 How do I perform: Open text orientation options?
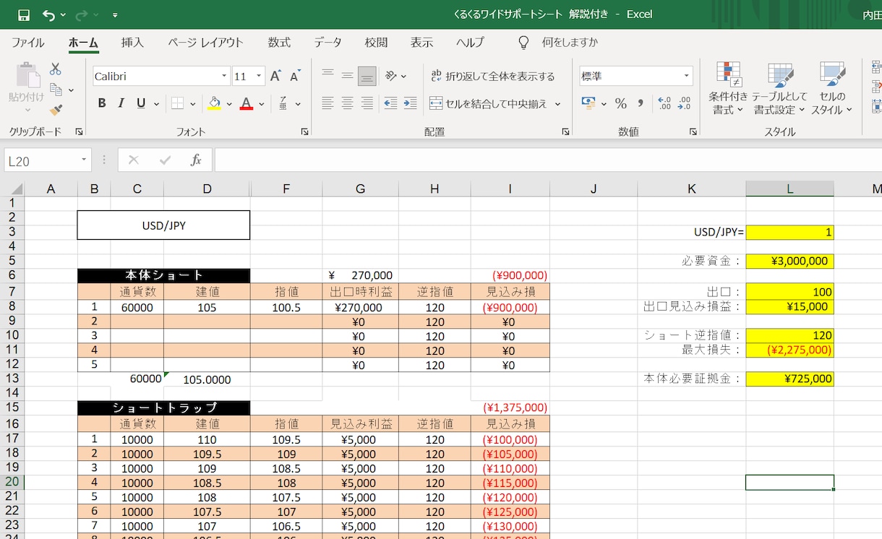(x=395, y=75)
